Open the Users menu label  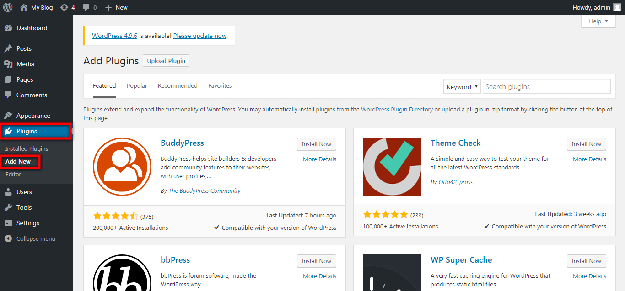pos(24,192)
